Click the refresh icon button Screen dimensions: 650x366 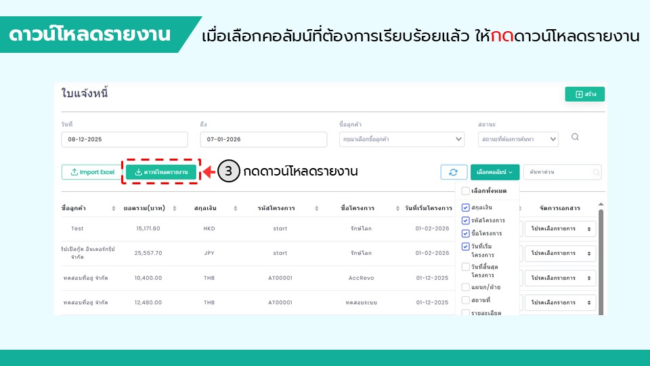click(x=454, y=172)
